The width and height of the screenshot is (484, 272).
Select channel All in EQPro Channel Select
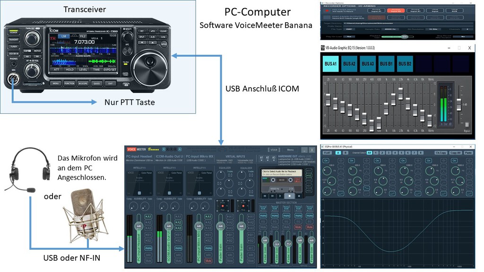(369, 153)
